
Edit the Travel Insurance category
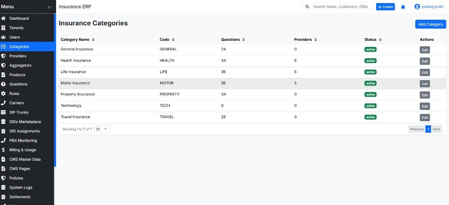(424, 117)
